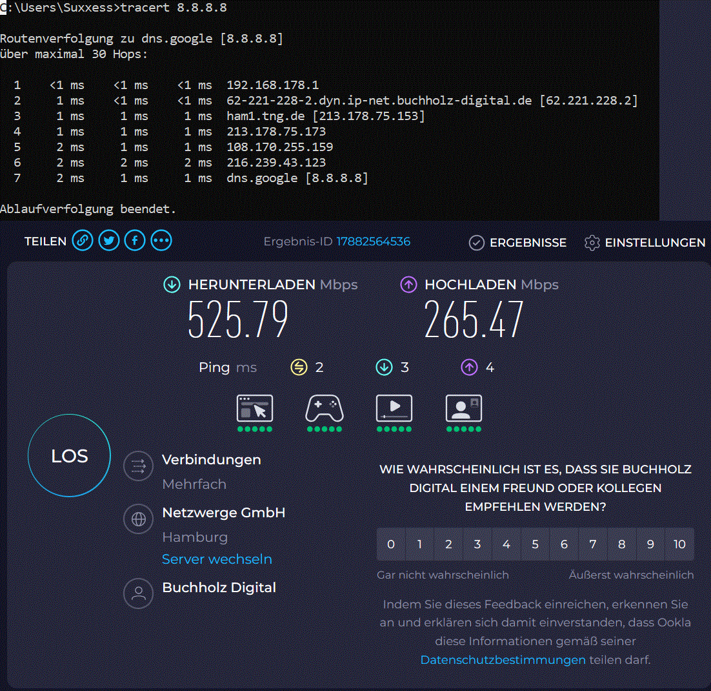Rate recommendation as 2

448,544
